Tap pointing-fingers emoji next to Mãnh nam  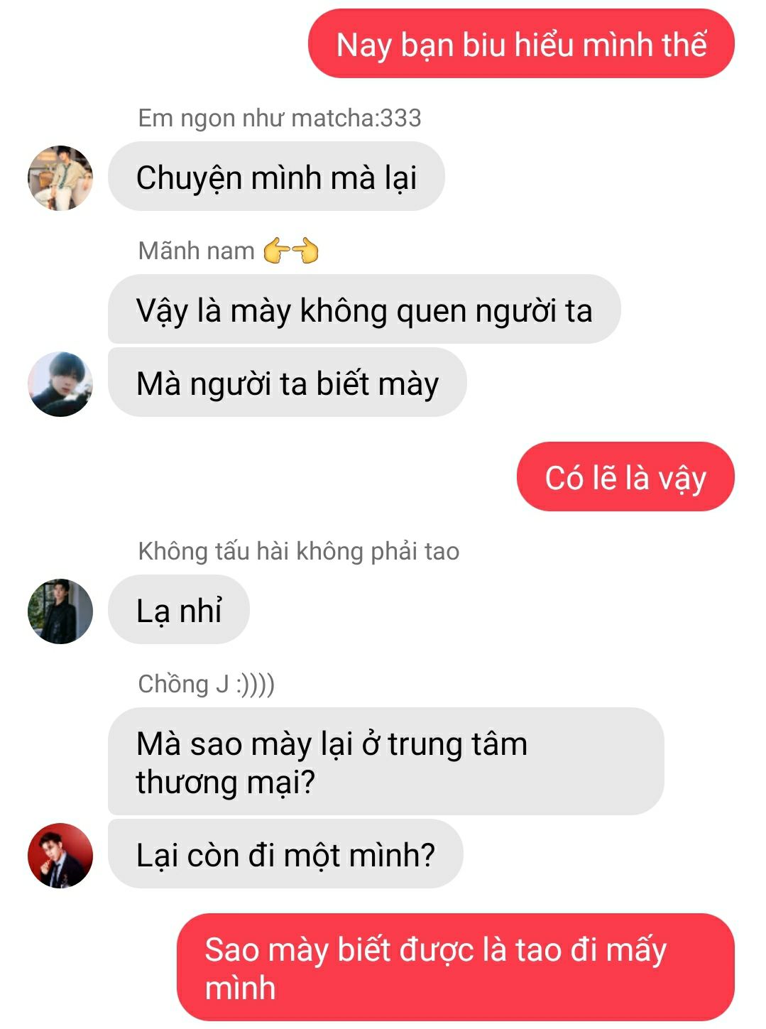point(290,251)
